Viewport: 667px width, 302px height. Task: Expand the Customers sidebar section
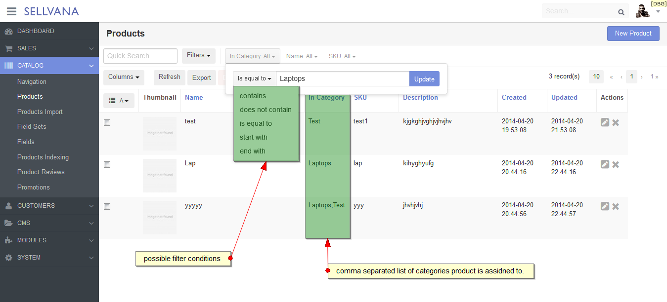(x=91, y=206)
